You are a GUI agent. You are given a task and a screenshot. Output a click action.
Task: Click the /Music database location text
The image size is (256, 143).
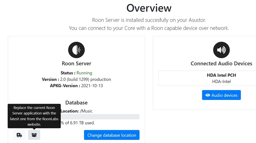(86, 111)
